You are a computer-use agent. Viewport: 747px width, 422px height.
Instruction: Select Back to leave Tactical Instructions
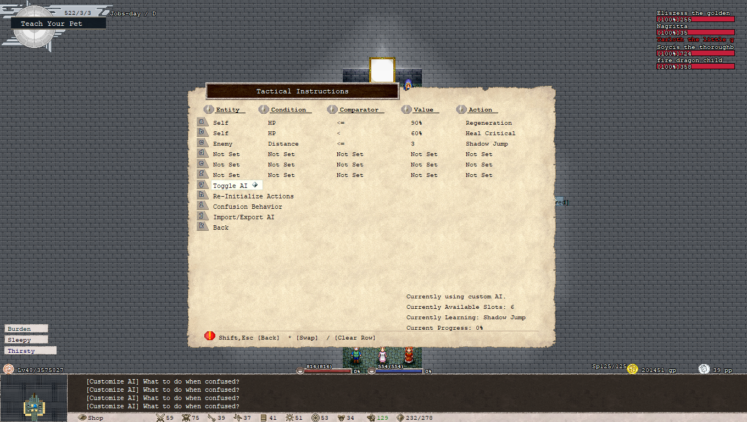pos(221,227)
